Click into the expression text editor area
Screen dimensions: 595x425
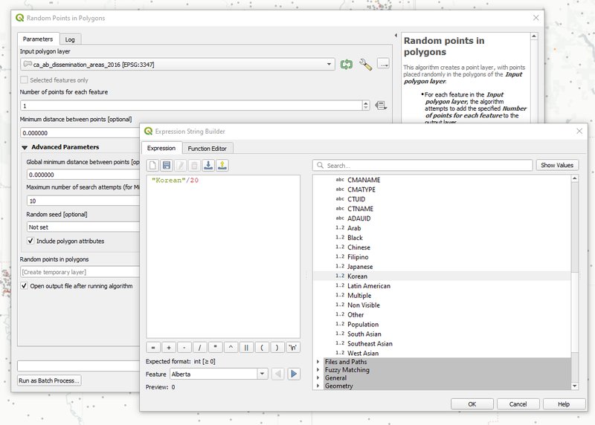pos(223,256)
